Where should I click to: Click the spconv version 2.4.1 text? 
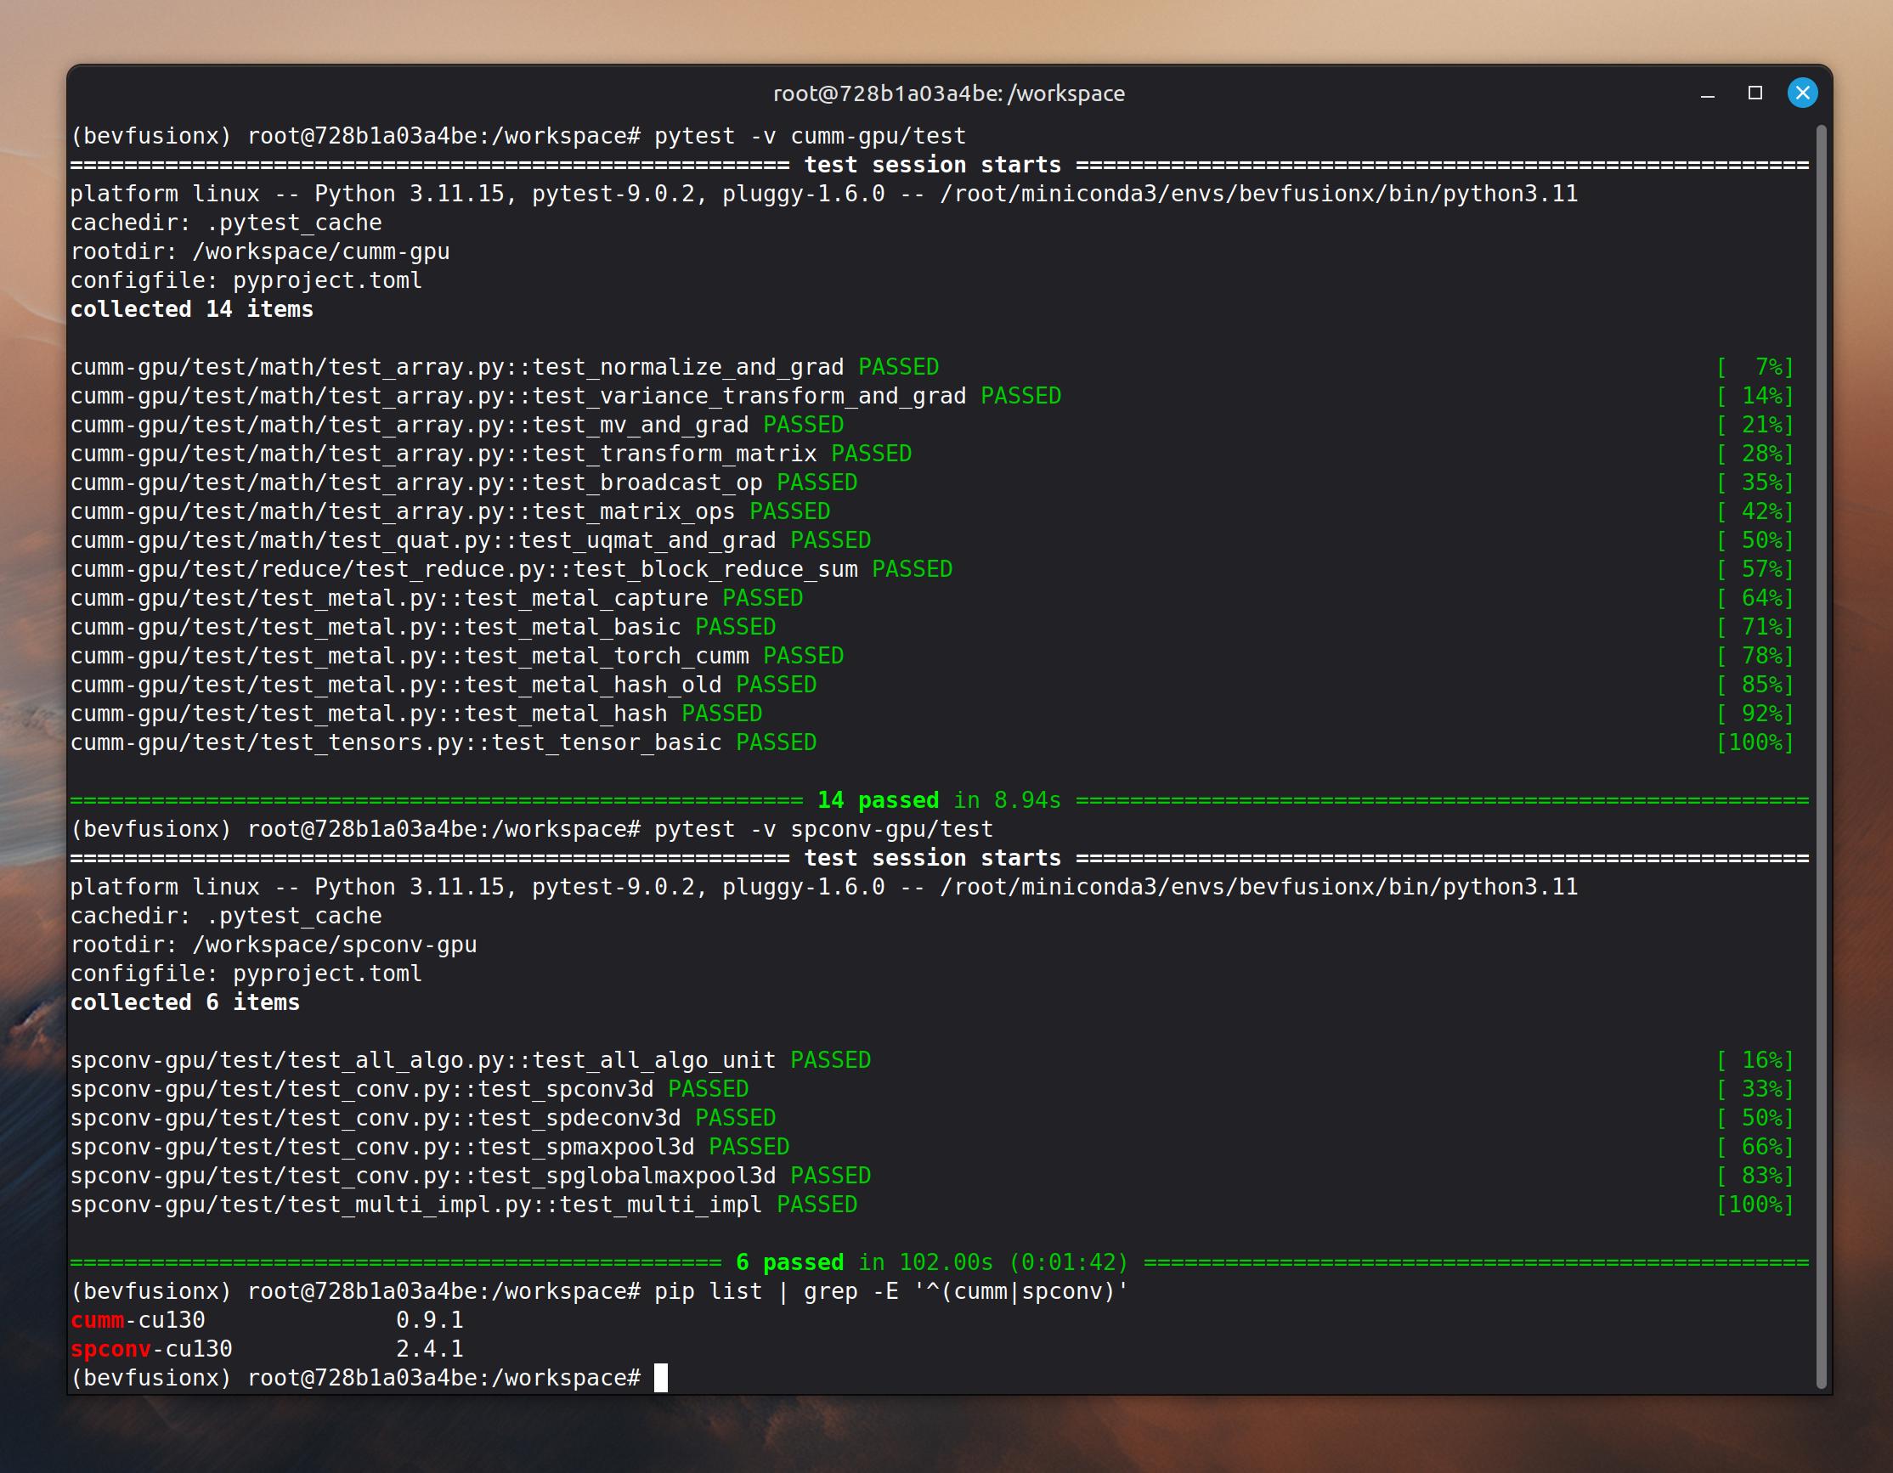coord(429,1349)
